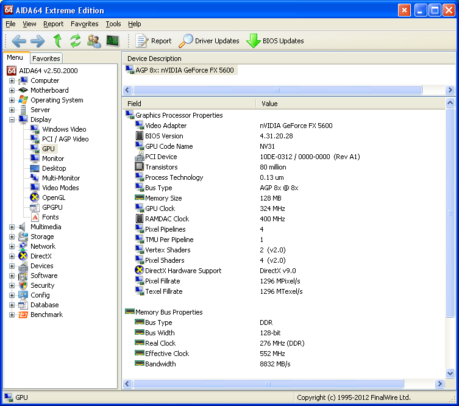This screenshot has width=459, height=406.
Task: Switch to the Favorites tab
Action: pos(46,59)
